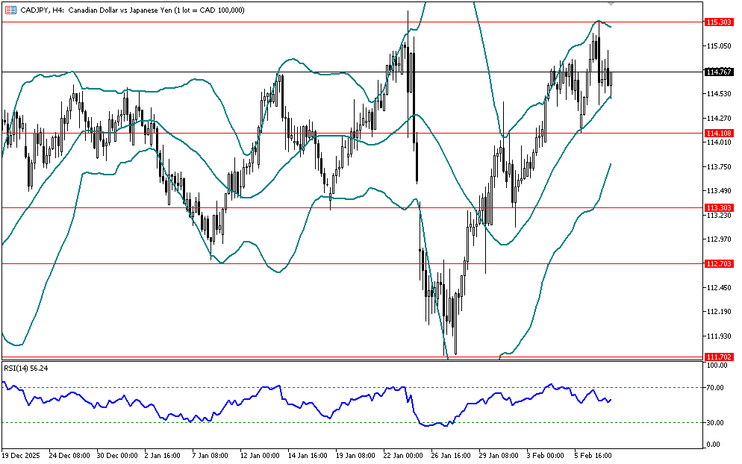Click the RSI 30.00 level on scale
The image size is (742, 464).
tap(717, 422)
